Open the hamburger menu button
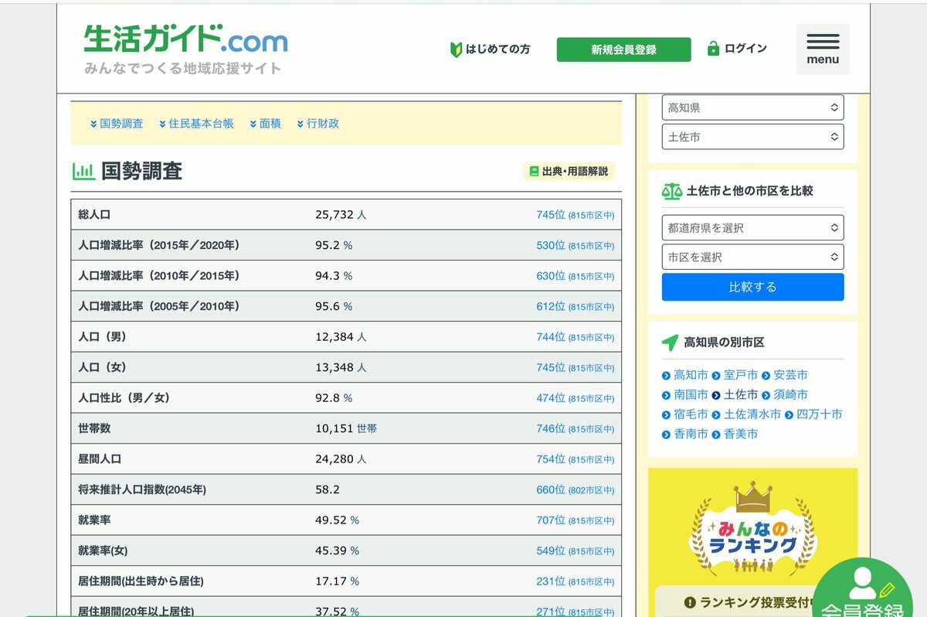Screen dimensions: 927x617 click(x=823, y=49)
